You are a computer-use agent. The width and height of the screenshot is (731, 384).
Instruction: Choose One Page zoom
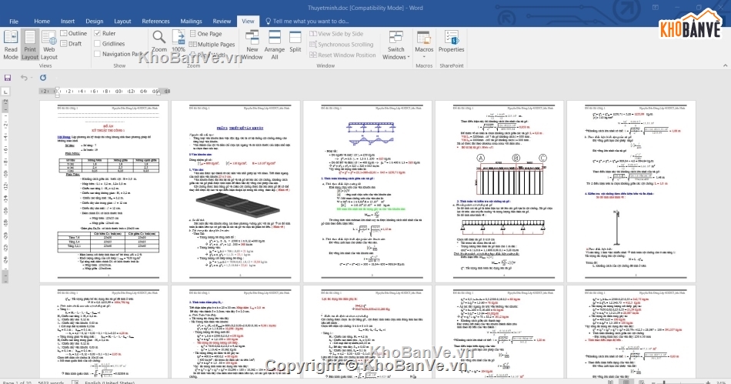[x=205, y=34]
